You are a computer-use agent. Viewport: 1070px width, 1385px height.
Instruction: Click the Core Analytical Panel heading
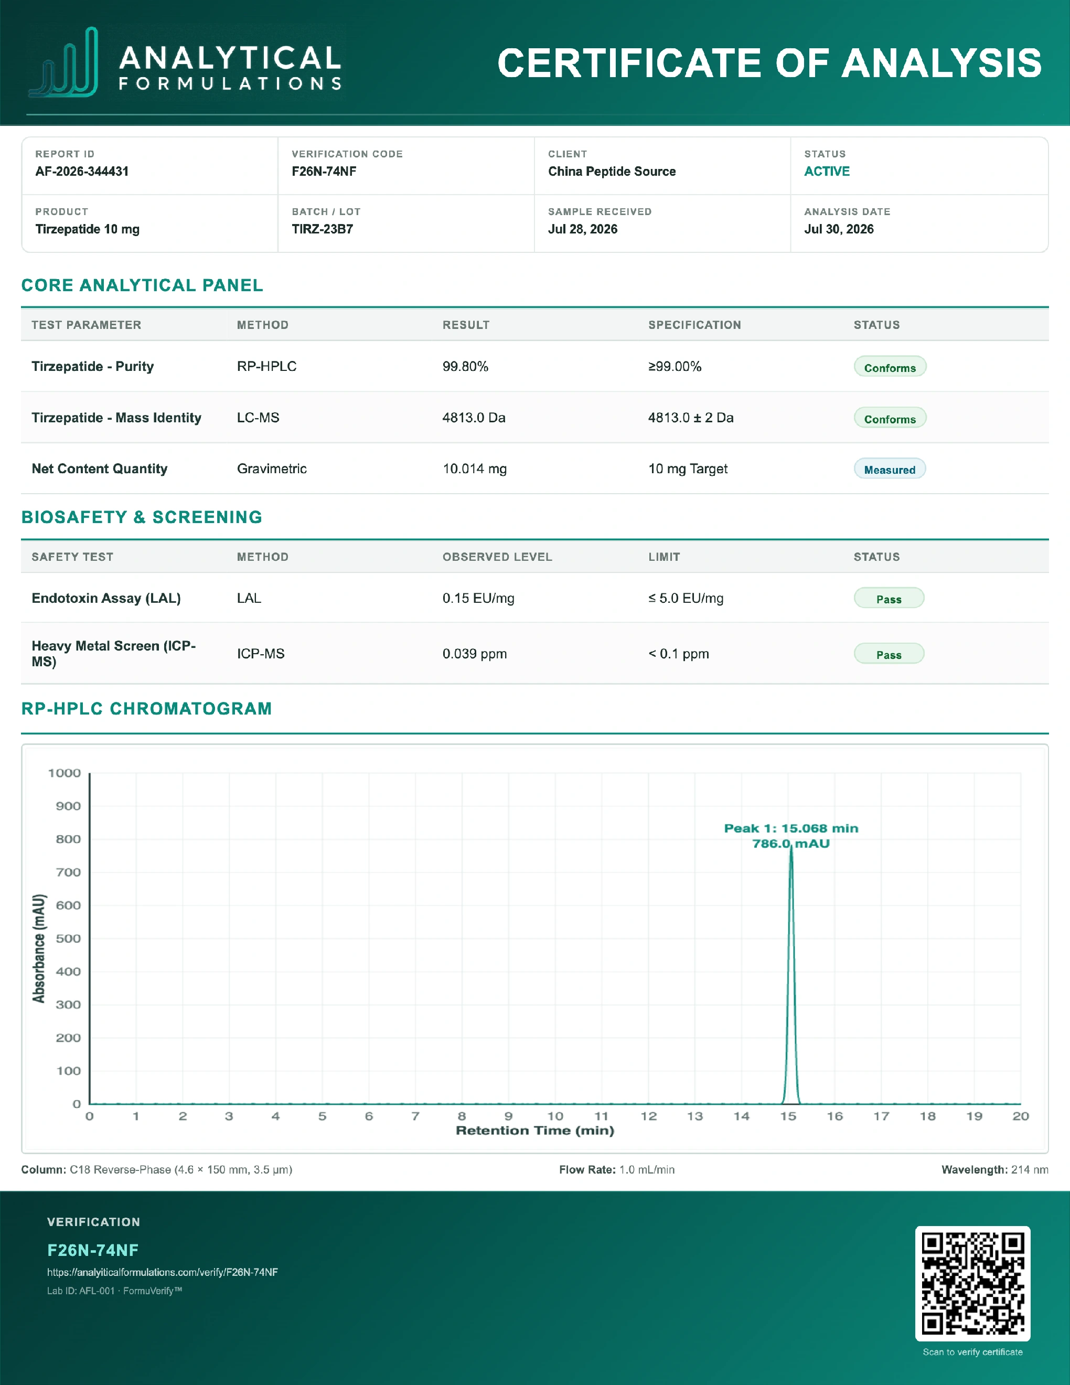tap(142, 285)
